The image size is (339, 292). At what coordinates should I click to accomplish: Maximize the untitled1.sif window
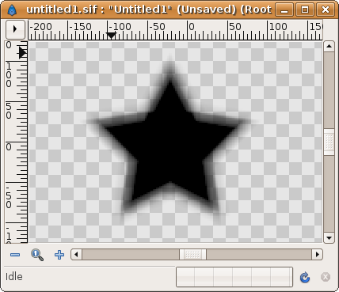click(x=305, y=10)
